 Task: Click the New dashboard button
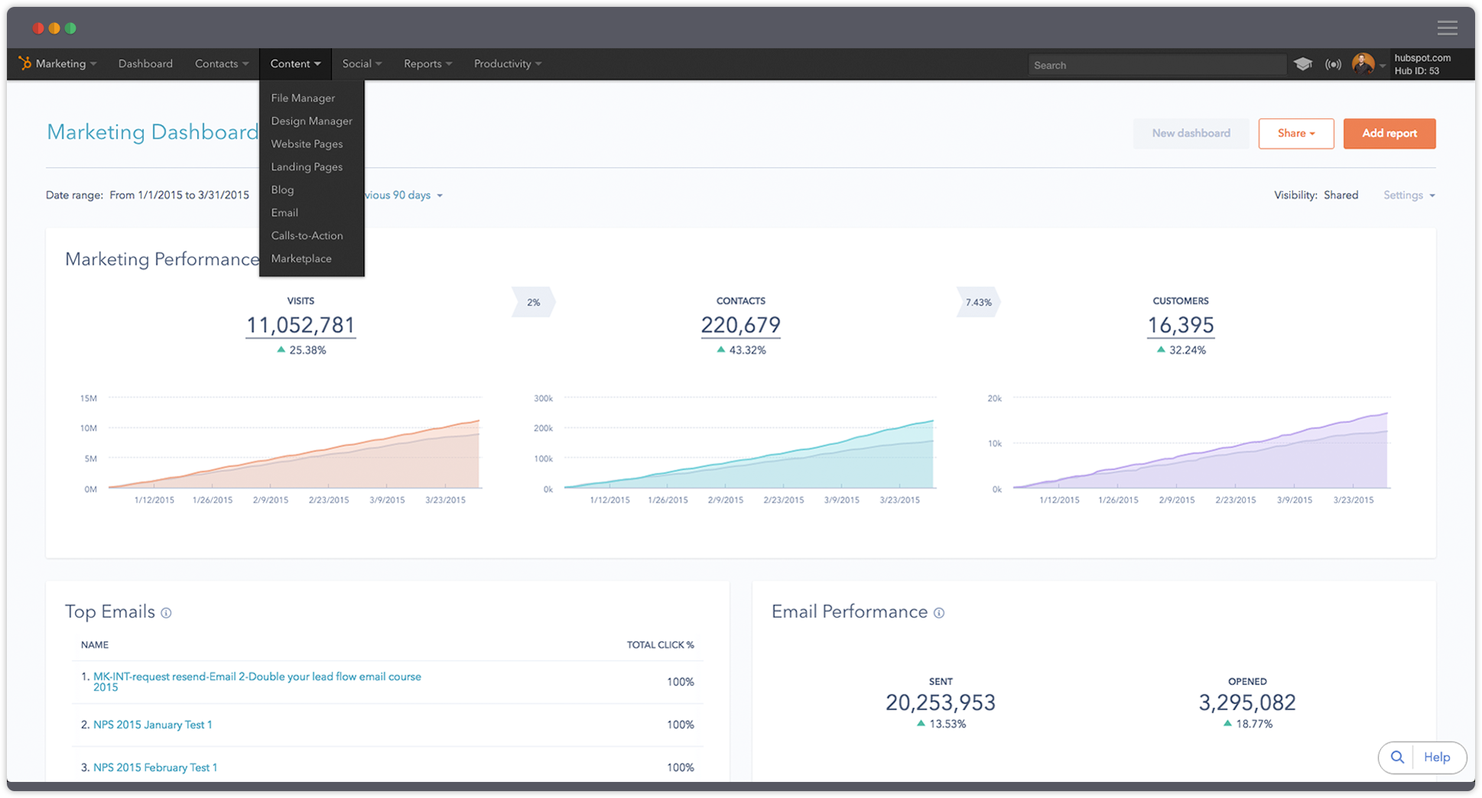(1191, 134)
